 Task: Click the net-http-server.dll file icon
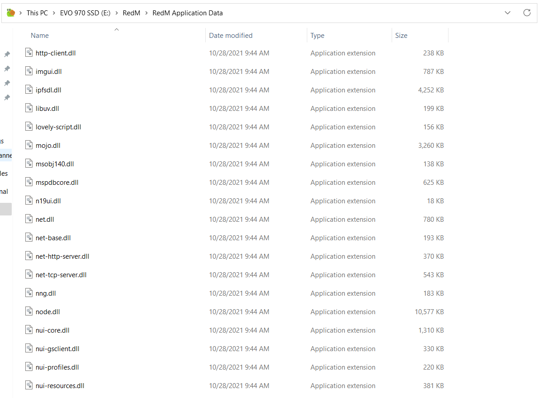(x=29, y=256)
